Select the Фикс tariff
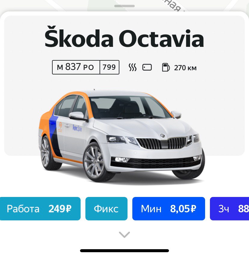The image size is (249, 257). (106, 208)
